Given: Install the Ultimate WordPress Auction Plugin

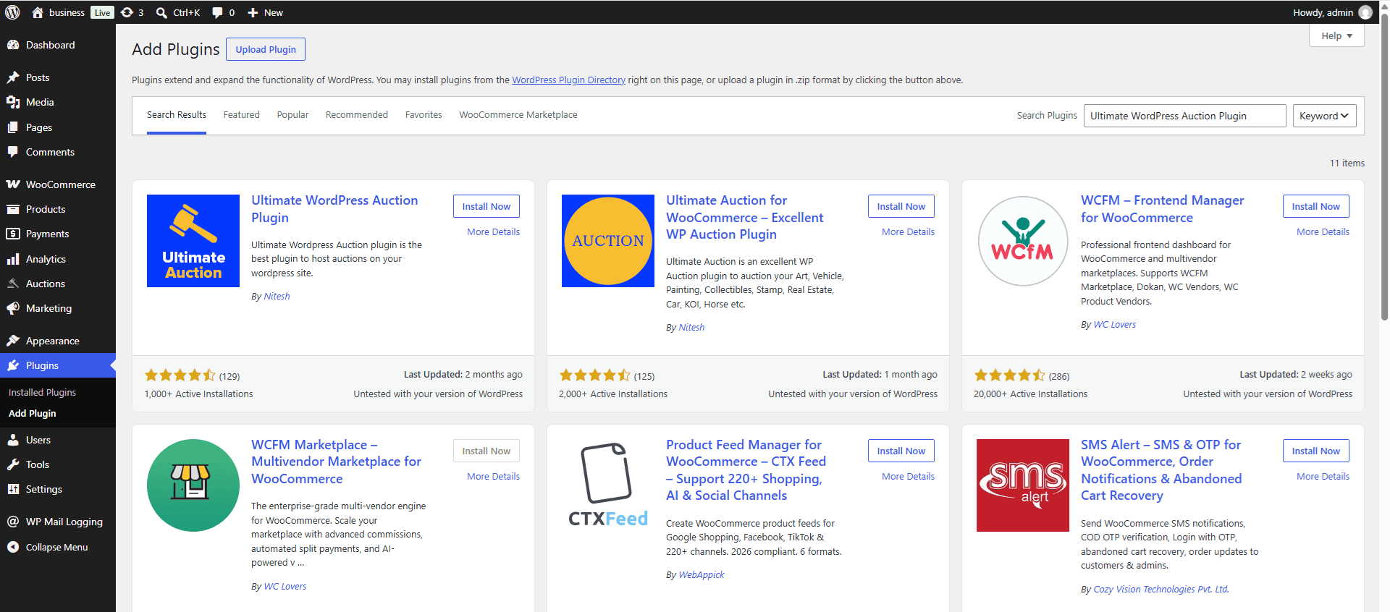Looking at the screenshot, I should pyautogui.click(x=486, y=206).
